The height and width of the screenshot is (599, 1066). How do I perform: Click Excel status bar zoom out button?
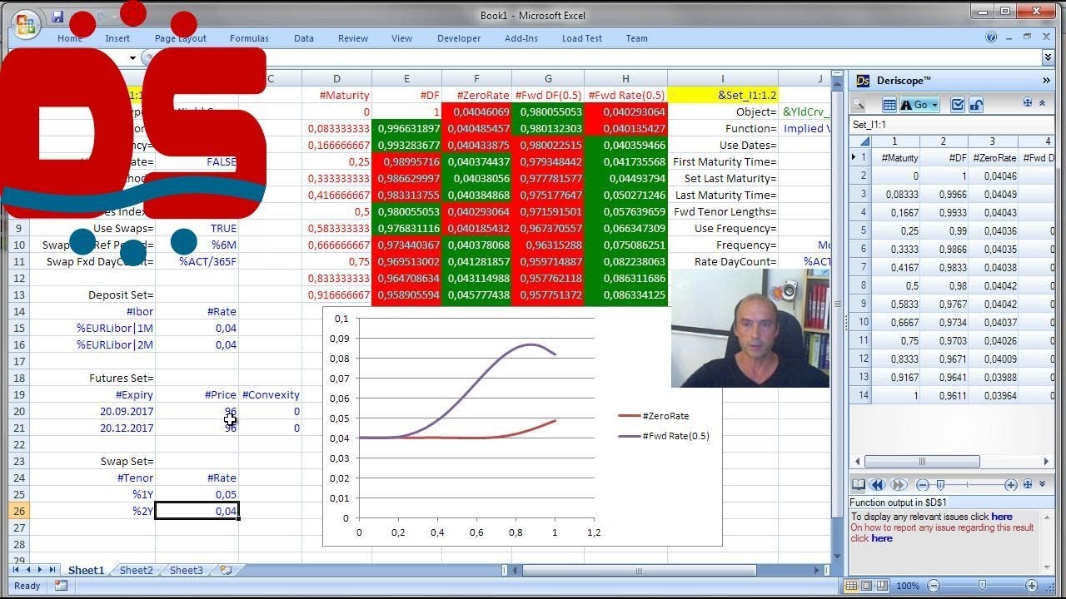(934, 586)
